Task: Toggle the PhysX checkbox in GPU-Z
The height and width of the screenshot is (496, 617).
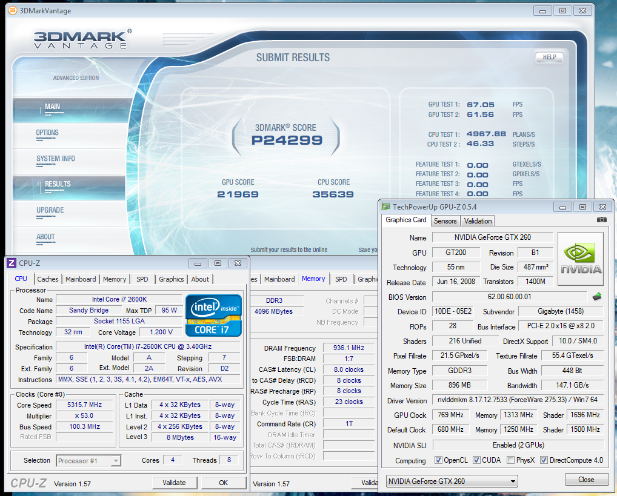Action: pos(510,460)
